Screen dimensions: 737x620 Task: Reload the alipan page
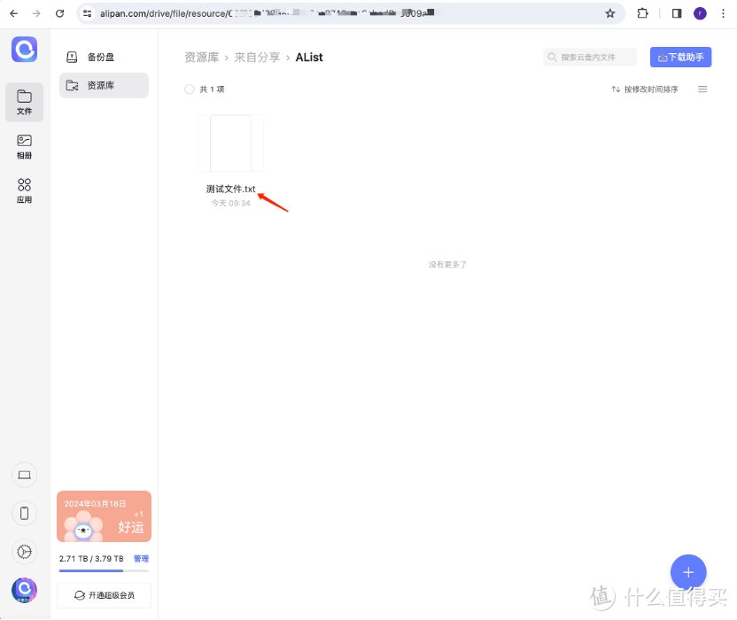coord(59,13)
